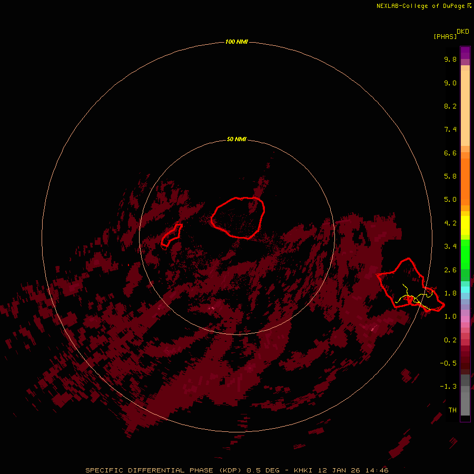Click the 0.2 value on color scale
474x474 pixels.
coord(450,340)
